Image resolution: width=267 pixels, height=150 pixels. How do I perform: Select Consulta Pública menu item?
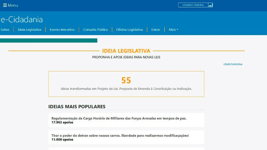95,29
